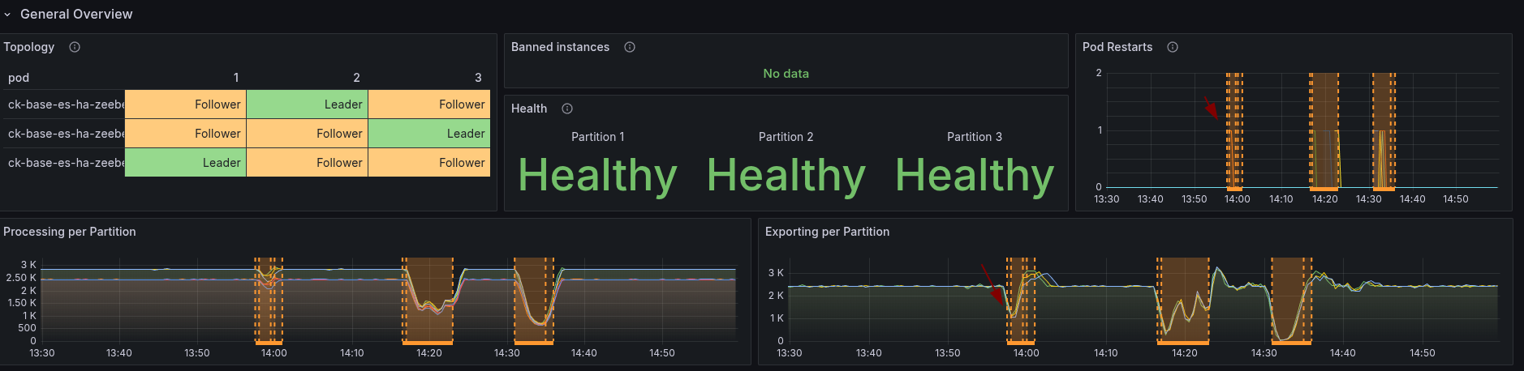Click Partition 2 Healthy status

click(x=786, y=176)
